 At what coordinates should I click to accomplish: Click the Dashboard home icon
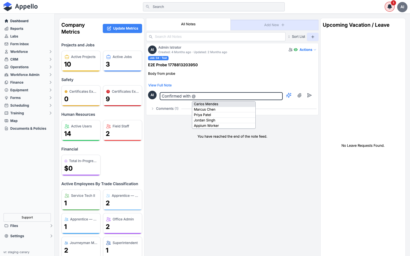click(x=6, y=21)
